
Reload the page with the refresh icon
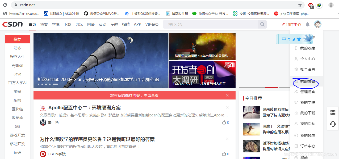click(x=5, y=5)
